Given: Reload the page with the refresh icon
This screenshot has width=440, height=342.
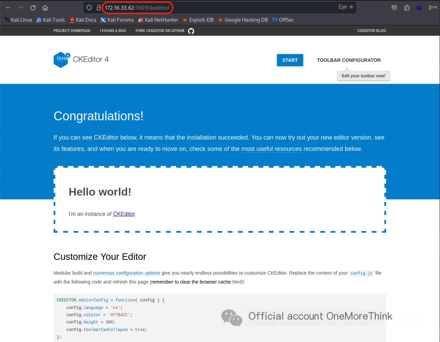Looking at the screenshot, I should tap(33, 8).
